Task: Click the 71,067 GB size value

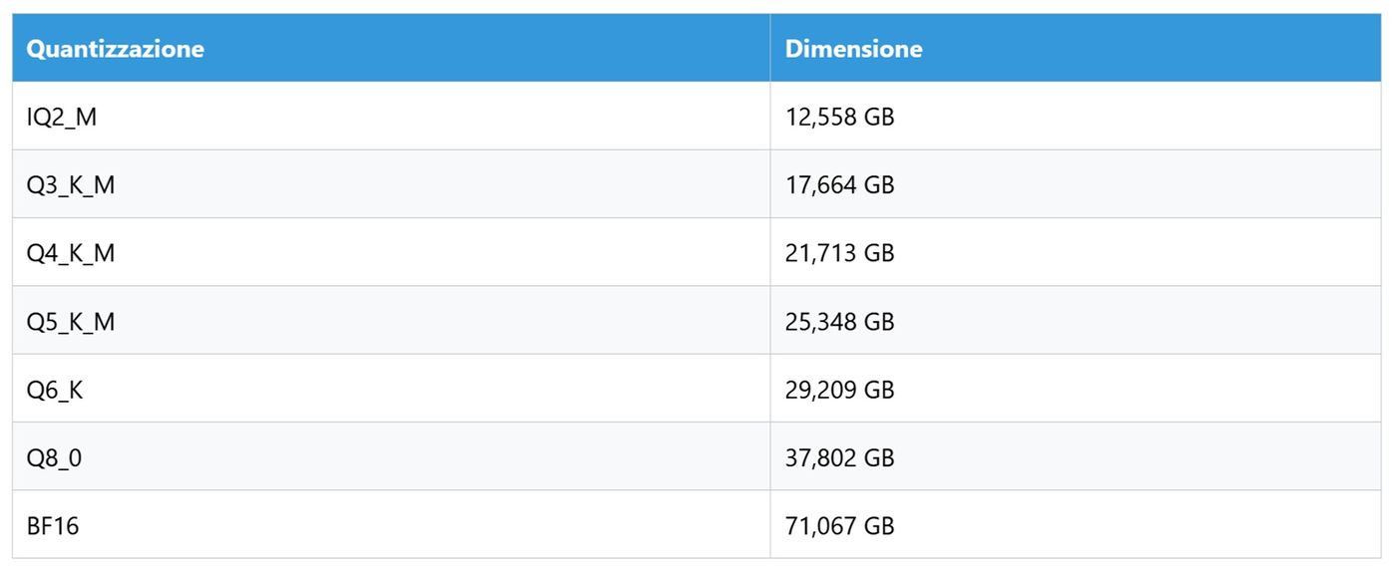Action: click(x=839, y=525)
